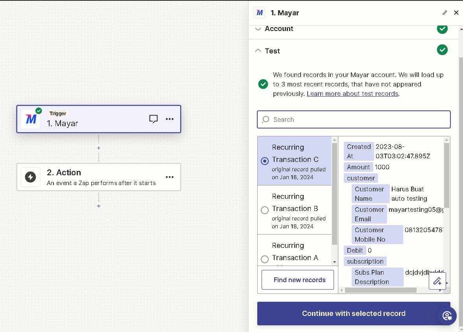463x332 pixels.
Task: Open Learn more about test records link
Action: (x=352, y=94)
